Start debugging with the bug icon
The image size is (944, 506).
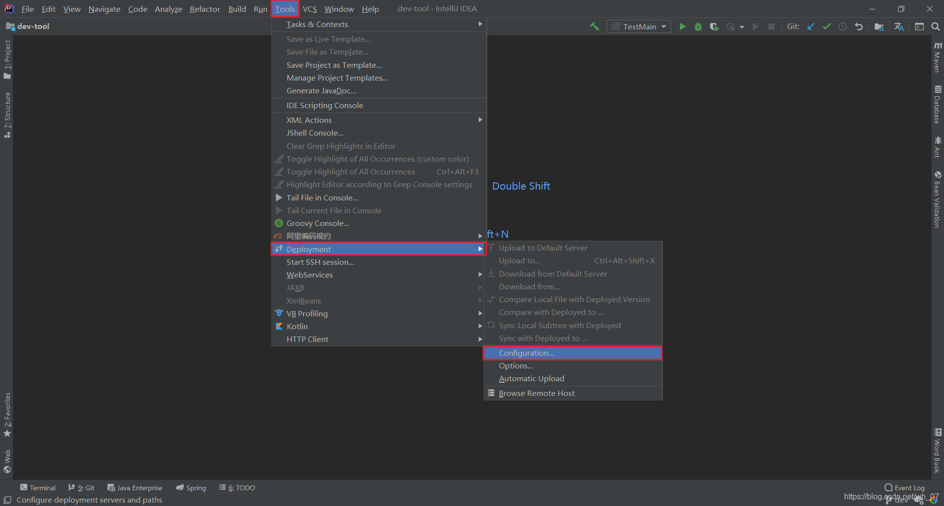pos(698,27)
